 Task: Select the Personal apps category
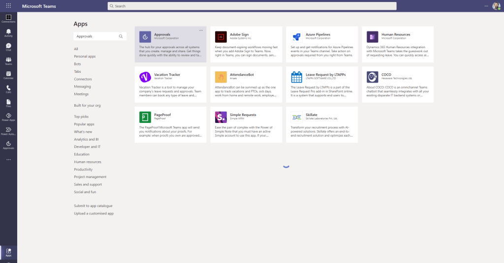pos(85,57)
